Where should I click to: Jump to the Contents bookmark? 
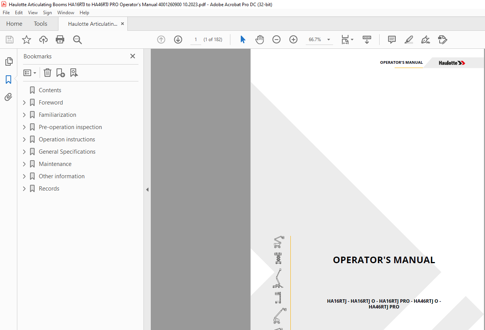(x=50, y=90)
